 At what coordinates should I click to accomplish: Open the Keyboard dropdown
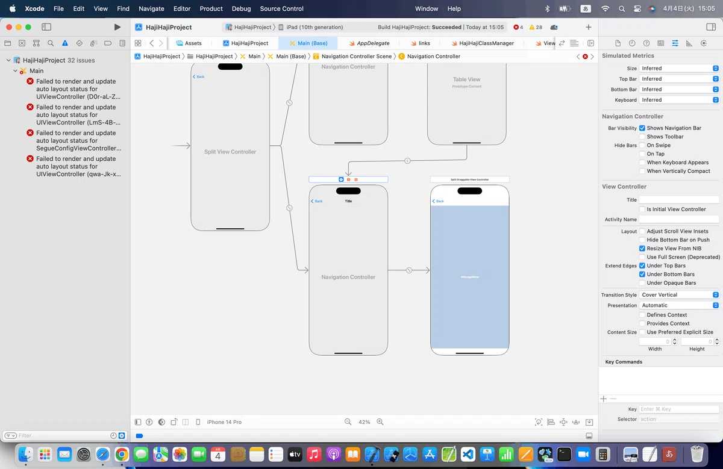click(679, 100)
